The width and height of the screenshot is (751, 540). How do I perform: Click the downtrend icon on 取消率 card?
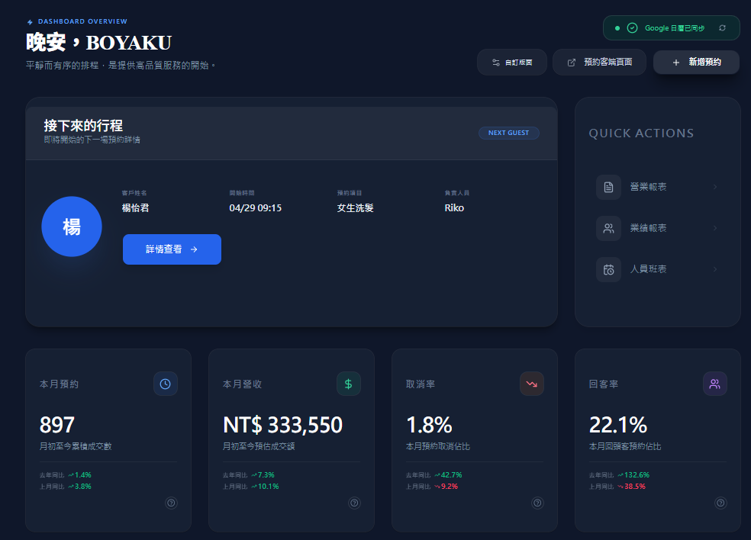click(532, 384)
